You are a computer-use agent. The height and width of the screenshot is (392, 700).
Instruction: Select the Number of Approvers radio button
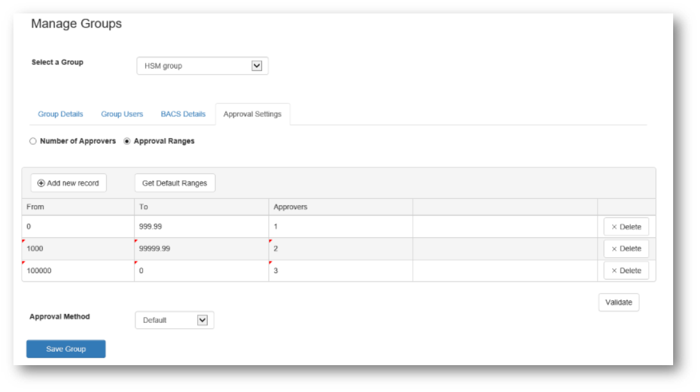[x=33, y=141]
